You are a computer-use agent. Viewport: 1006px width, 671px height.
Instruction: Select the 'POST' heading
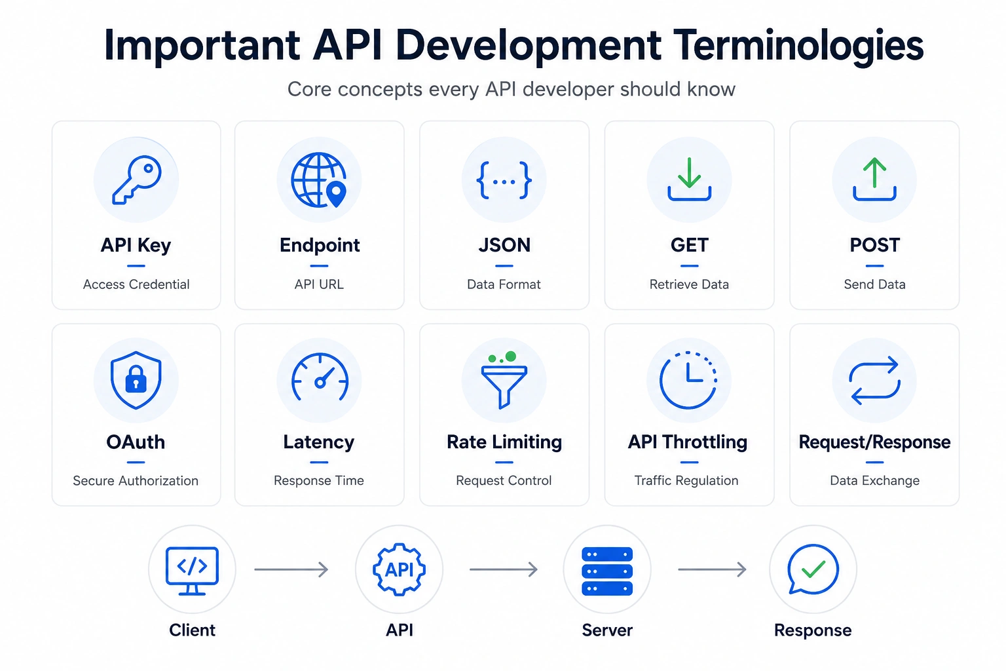coord(875,245)
